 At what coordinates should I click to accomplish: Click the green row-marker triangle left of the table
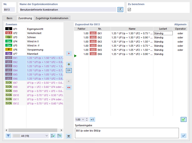click(x=75, y=56)
